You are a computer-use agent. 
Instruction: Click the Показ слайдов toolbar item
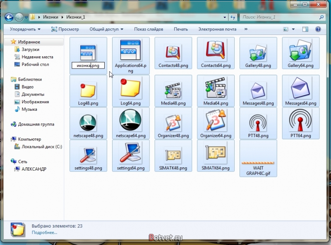coord(149,29)
